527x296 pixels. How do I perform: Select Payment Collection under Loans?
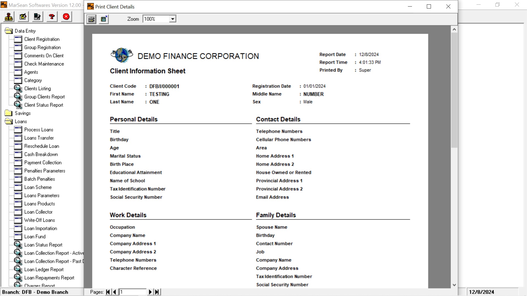tap(43, 163)
